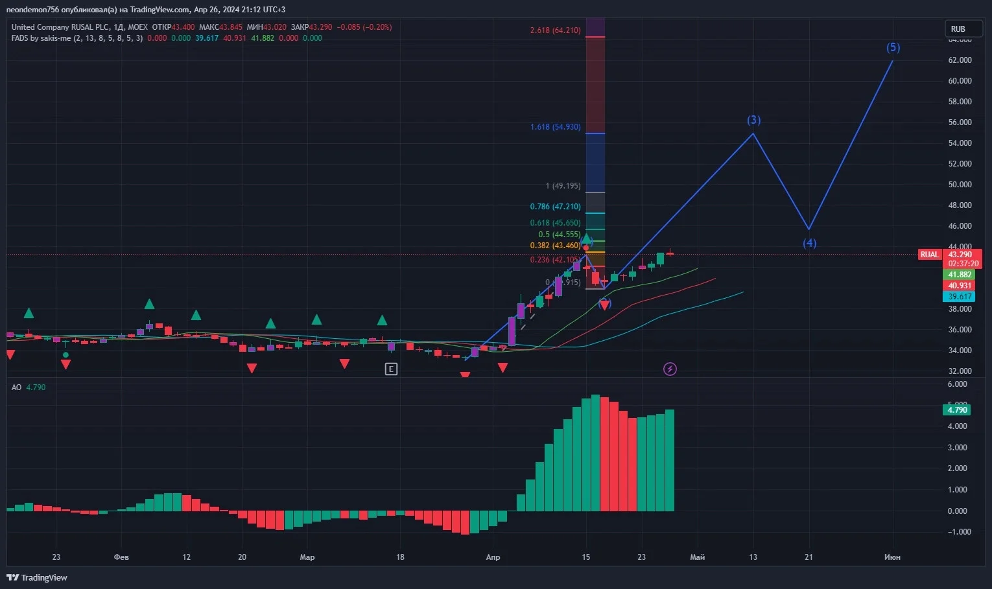This screenshot has width=992, height=589.
Task: Click the 62.000 price scale level
Action: (x=960, y=60)
